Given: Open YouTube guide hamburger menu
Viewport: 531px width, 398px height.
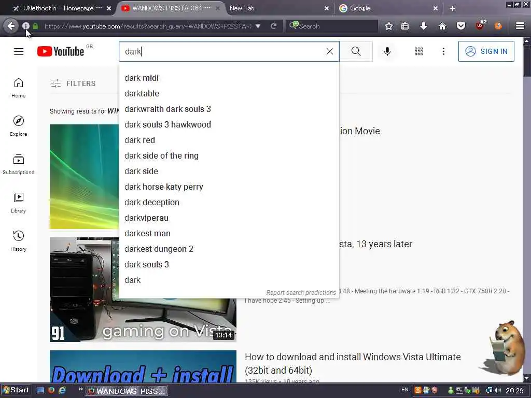Looking at the screenshot, I should 19,51.
